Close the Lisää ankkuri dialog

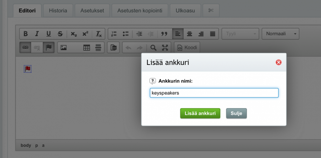coord(279,62)
